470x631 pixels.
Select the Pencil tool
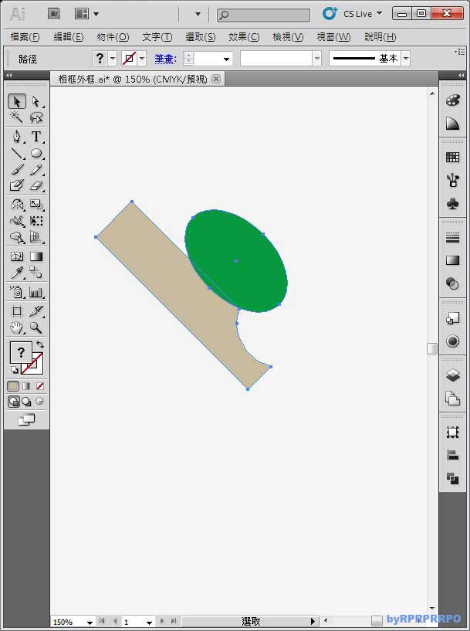click(36, 169)
